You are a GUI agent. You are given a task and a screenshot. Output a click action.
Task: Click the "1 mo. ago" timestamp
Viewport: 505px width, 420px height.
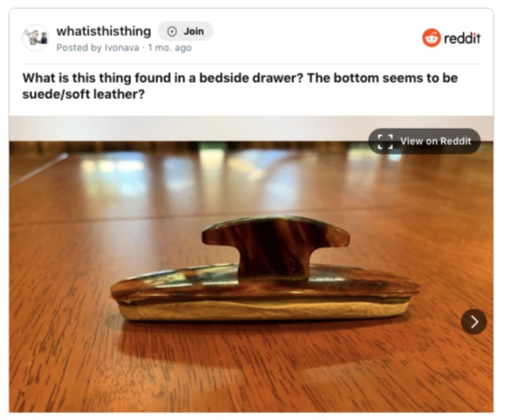pos(169,48)
